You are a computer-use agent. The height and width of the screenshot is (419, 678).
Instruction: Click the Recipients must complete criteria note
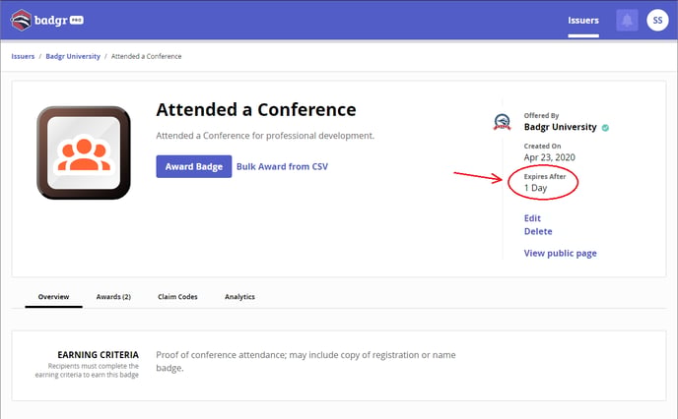pyautogui.click(x=87, y=370)
